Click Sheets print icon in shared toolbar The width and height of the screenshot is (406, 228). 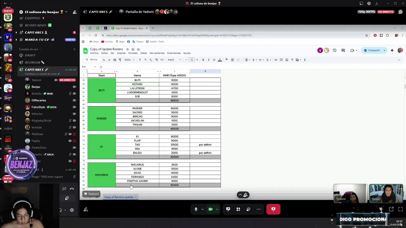(115, 60)
